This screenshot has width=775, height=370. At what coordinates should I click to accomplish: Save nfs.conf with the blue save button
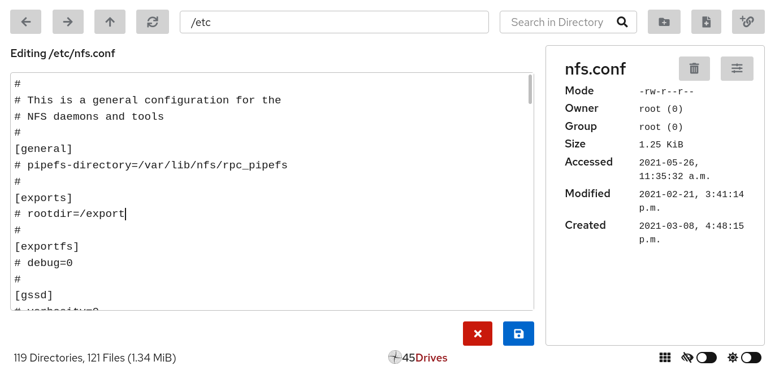pyautogui.click(x=518, y=333)
